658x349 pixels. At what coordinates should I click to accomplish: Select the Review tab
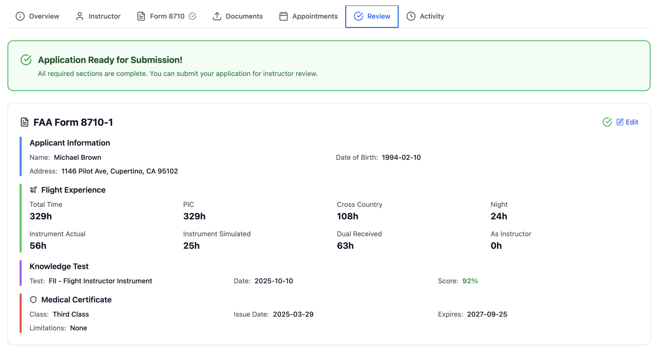click(372, 16)
